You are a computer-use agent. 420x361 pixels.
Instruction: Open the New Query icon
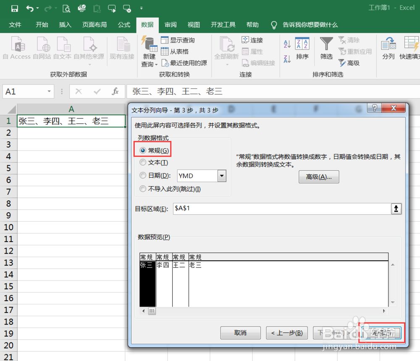(149, 45)
